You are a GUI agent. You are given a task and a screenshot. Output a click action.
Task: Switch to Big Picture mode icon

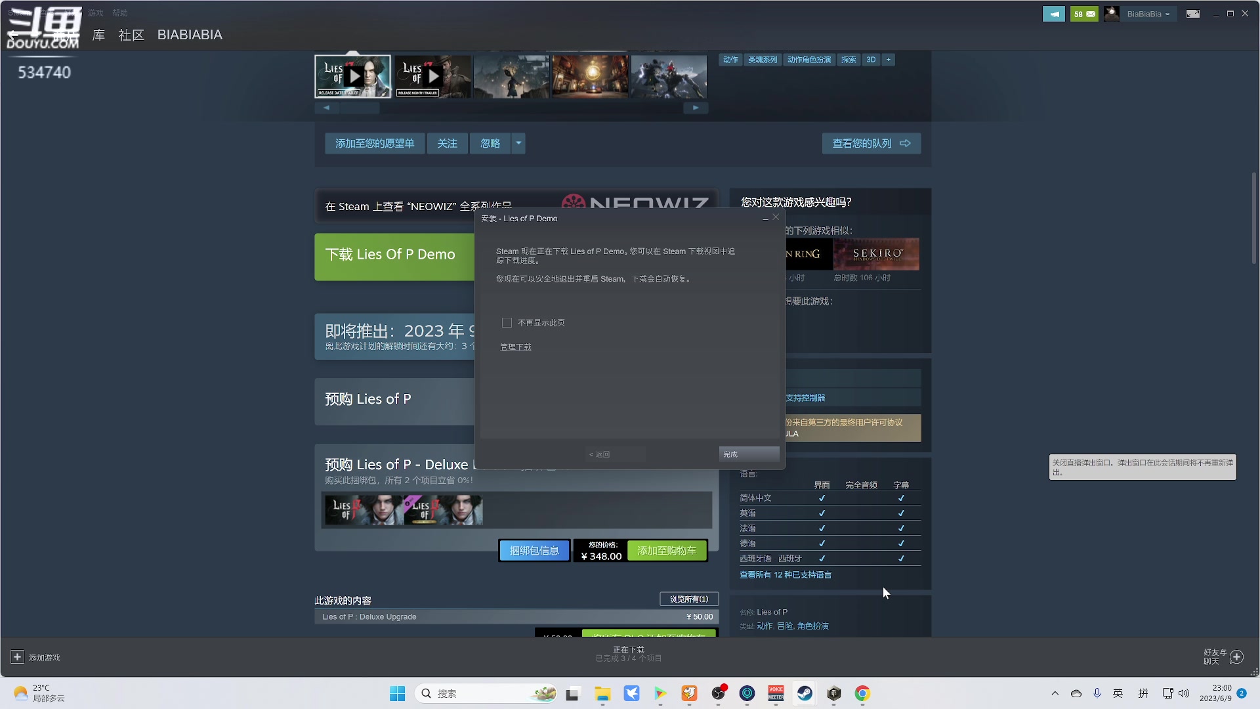1193,14
